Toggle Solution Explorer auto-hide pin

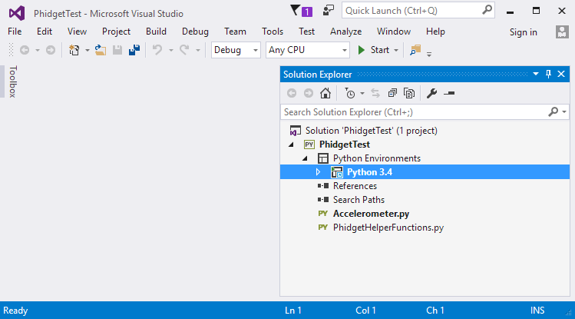[x=548, y=74]
